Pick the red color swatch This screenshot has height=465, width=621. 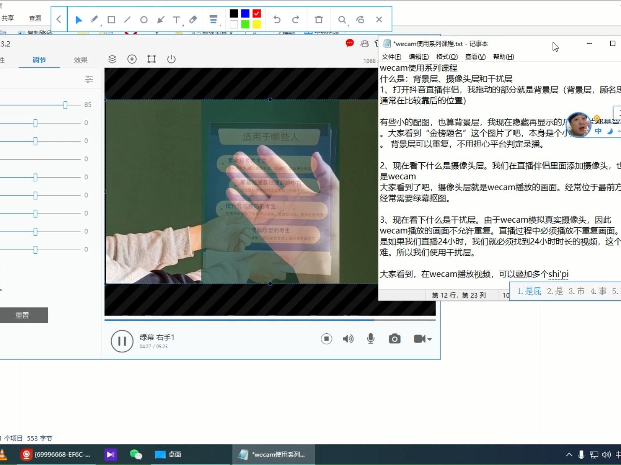coord(256,13)
